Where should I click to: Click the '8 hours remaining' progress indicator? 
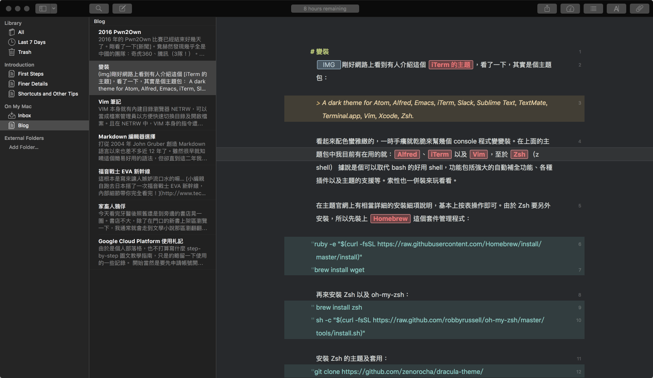click(325, 9)
